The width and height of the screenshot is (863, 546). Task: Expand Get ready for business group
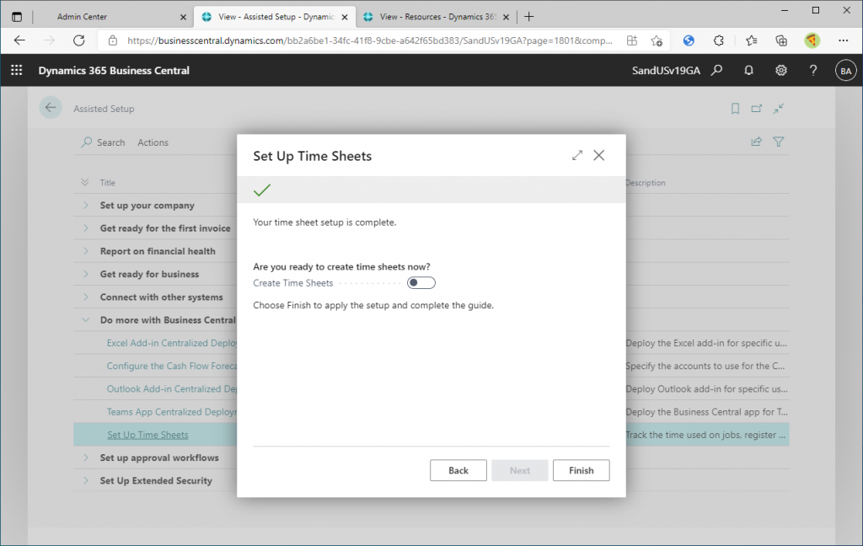click(85, 274)
